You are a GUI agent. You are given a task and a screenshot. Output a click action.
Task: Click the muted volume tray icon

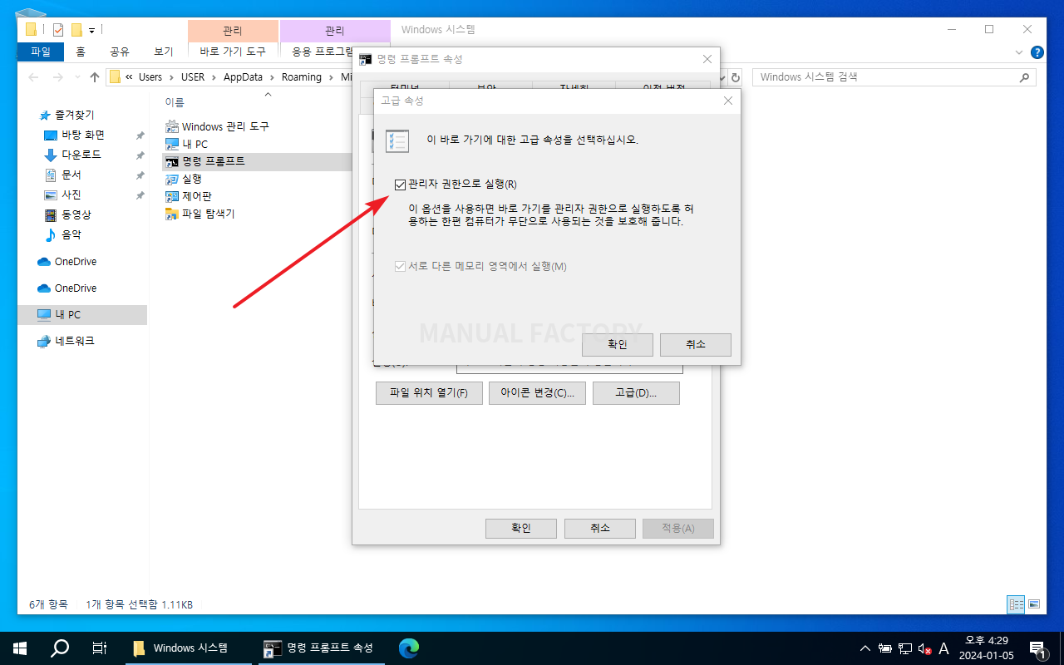pyautogui.click(x=924, y=648)
